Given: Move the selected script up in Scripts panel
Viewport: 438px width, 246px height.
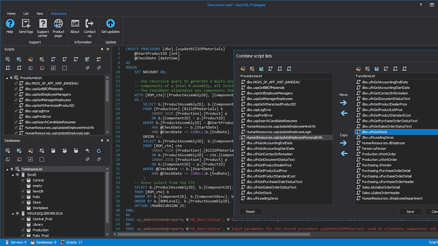Looking at the screenshot, I should 8,68.
